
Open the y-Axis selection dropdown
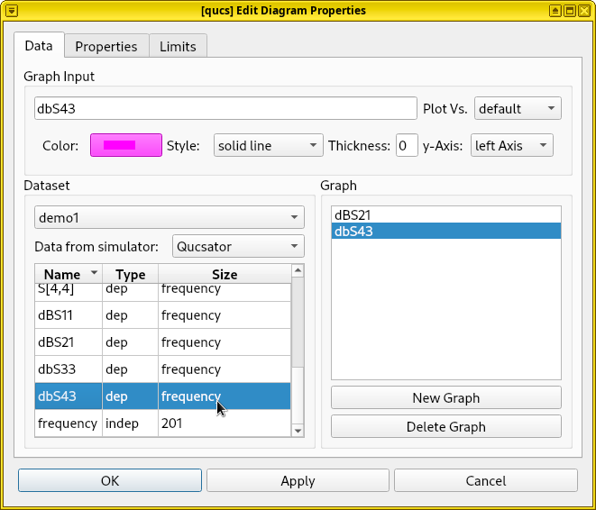coord(511,146)
